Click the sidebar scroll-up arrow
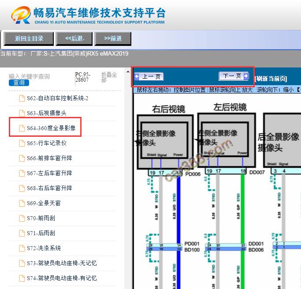 [128, 72]
